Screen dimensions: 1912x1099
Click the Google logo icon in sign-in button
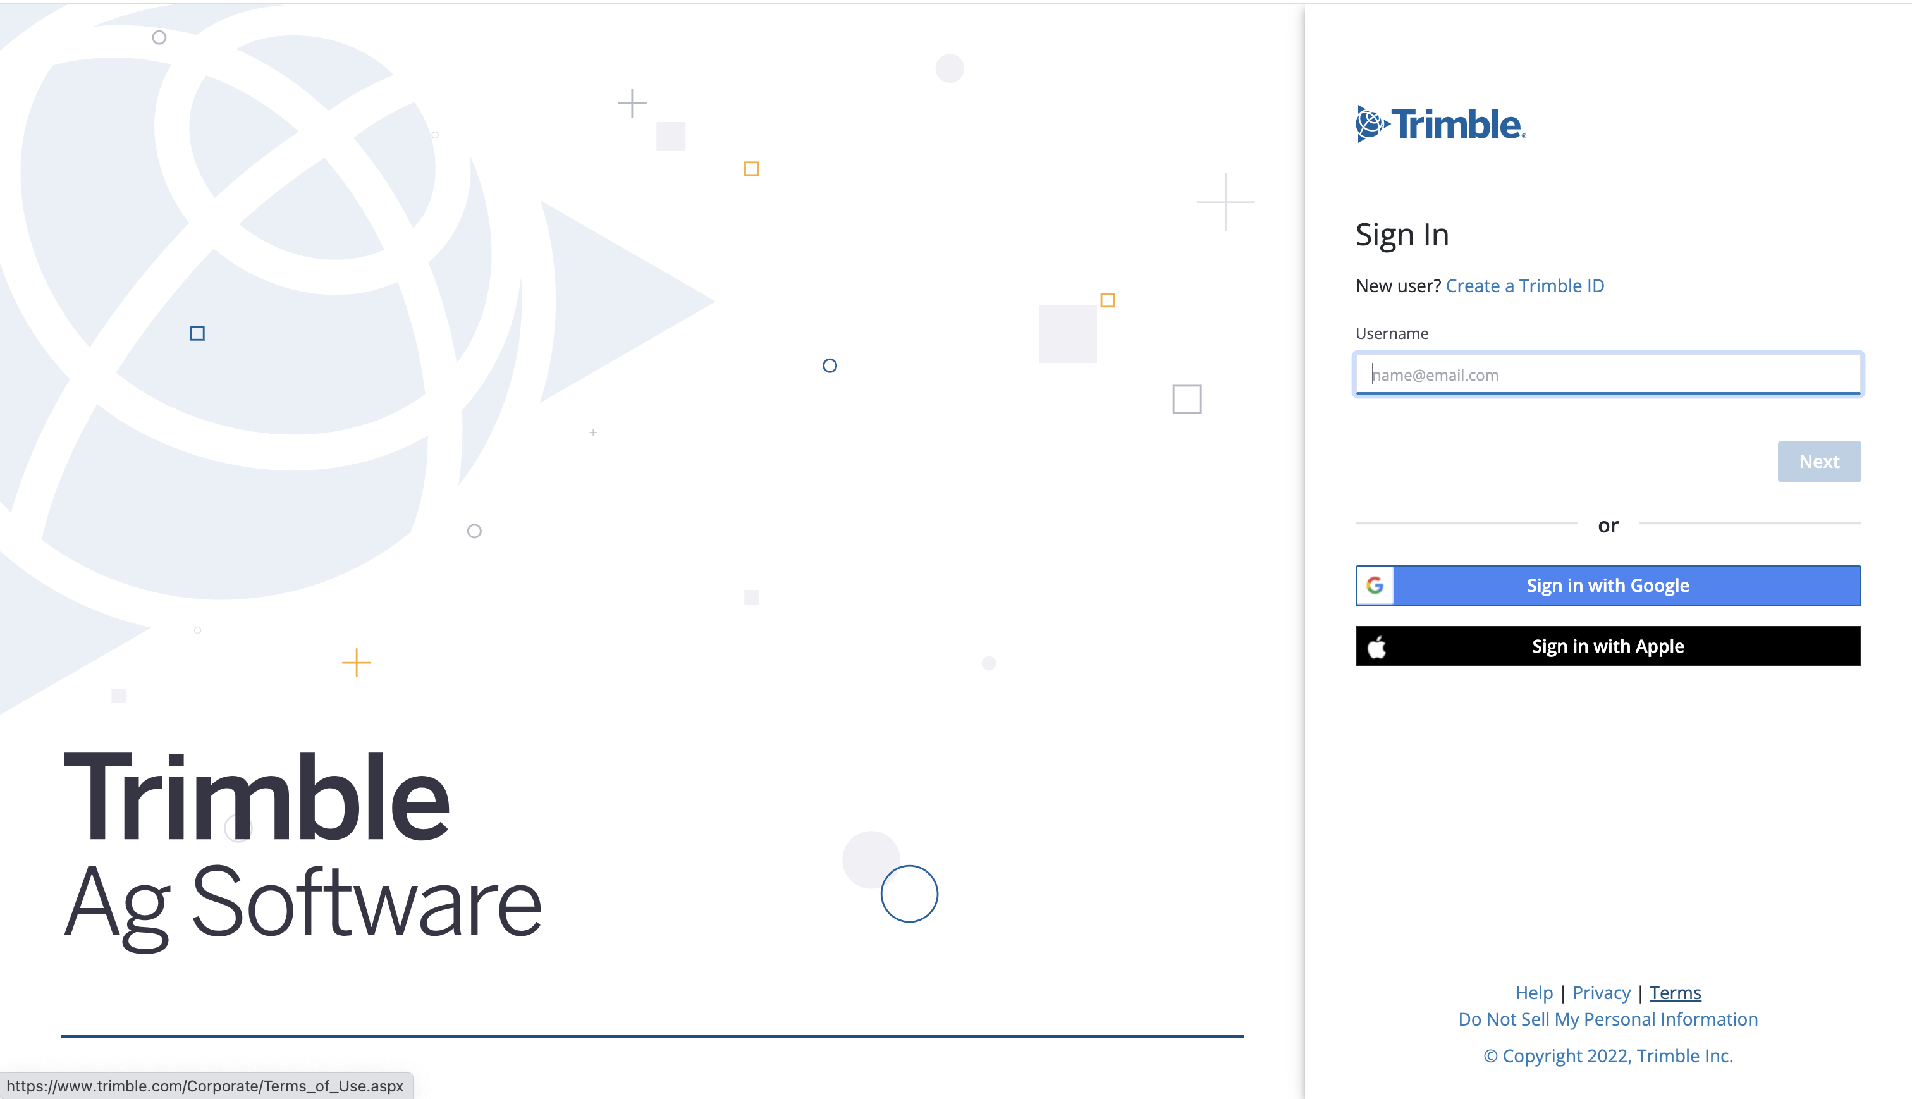coord(1375,586)
